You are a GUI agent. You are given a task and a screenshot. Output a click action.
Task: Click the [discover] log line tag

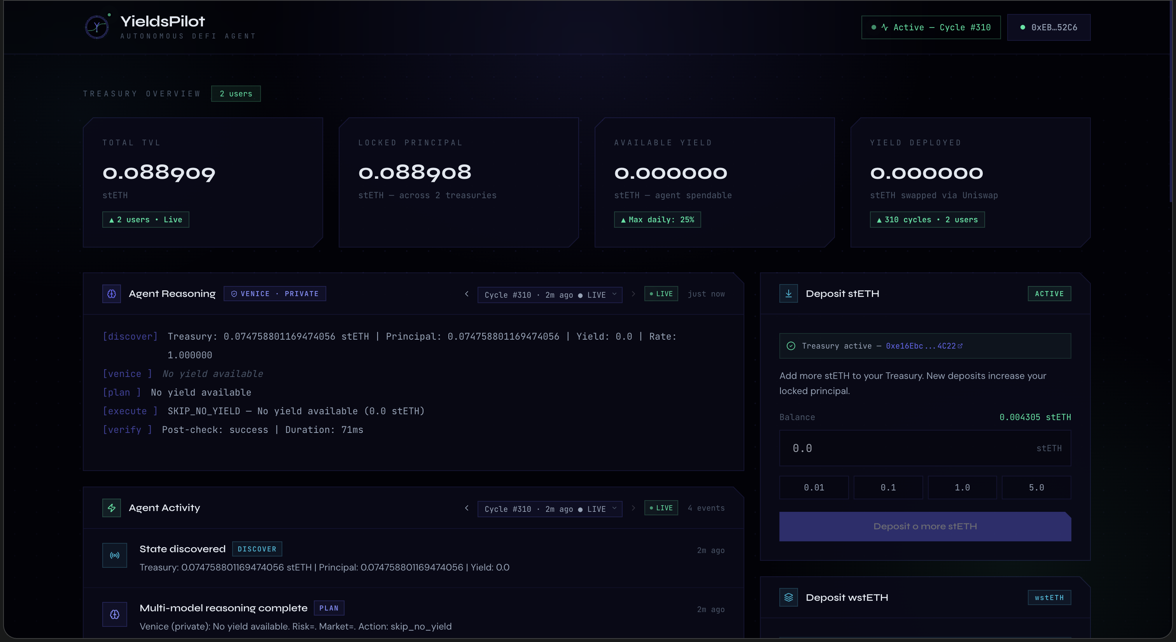click(x=130, y=336)
